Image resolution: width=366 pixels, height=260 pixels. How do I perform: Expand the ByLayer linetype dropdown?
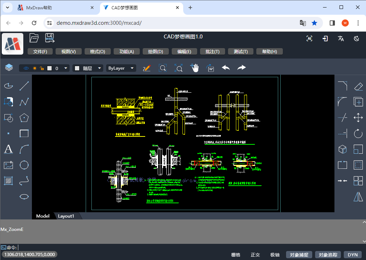click(132, 68)
